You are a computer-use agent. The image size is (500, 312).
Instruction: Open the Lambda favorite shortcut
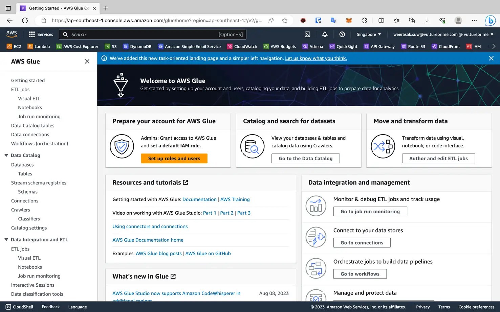coord(39,47)
